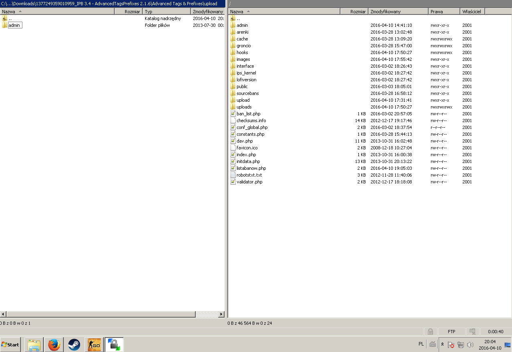The height and width of the screenshot is (352, 512).
Task: Click the local parent directory icon
Action: pos(4,18)
